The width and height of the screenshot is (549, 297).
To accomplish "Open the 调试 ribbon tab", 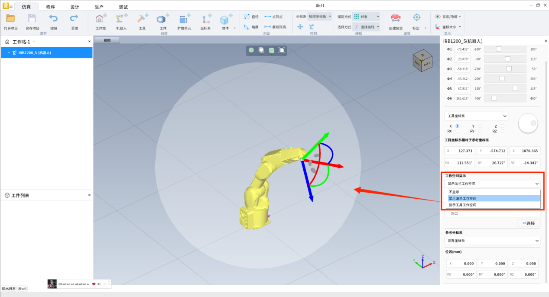I will [x=123, y=7].
